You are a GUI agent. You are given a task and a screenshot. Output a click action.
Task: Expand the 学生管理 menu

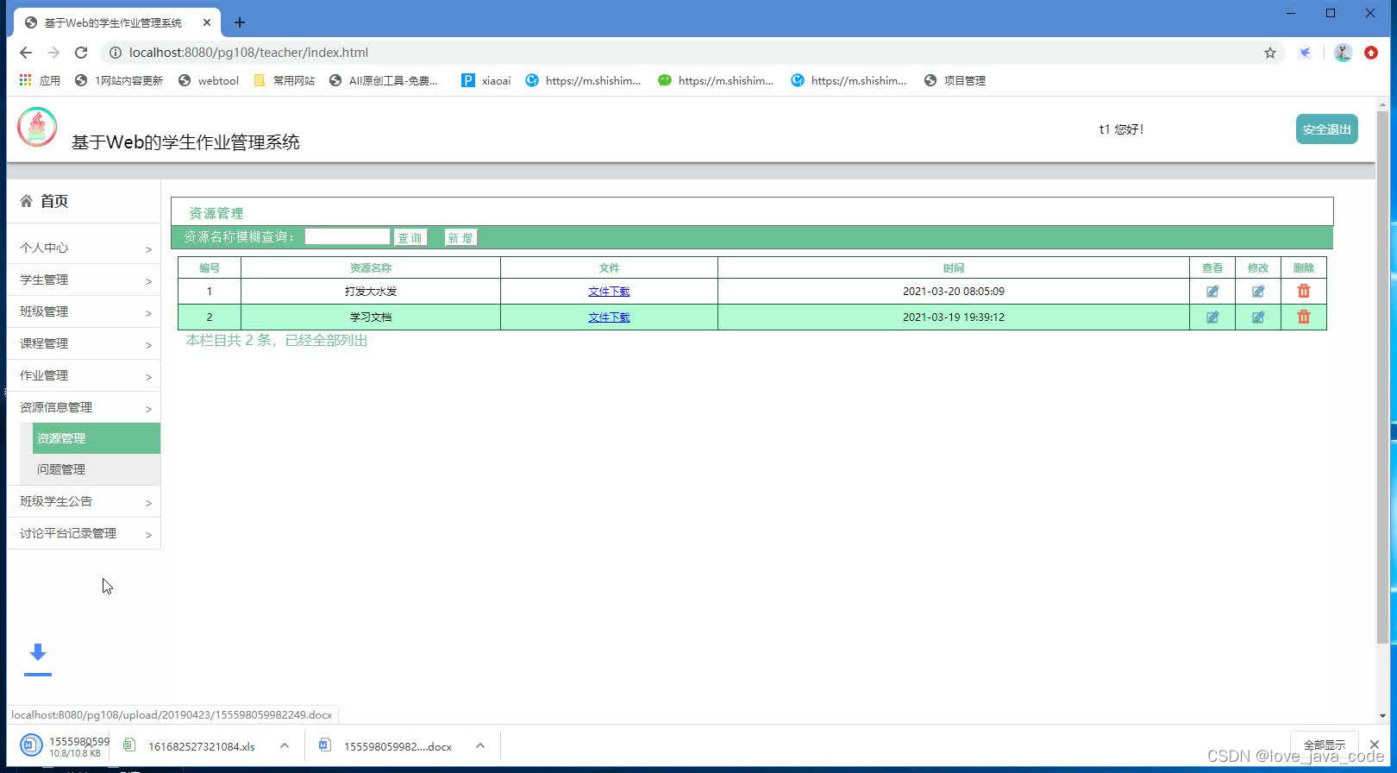tap(84, 280)
